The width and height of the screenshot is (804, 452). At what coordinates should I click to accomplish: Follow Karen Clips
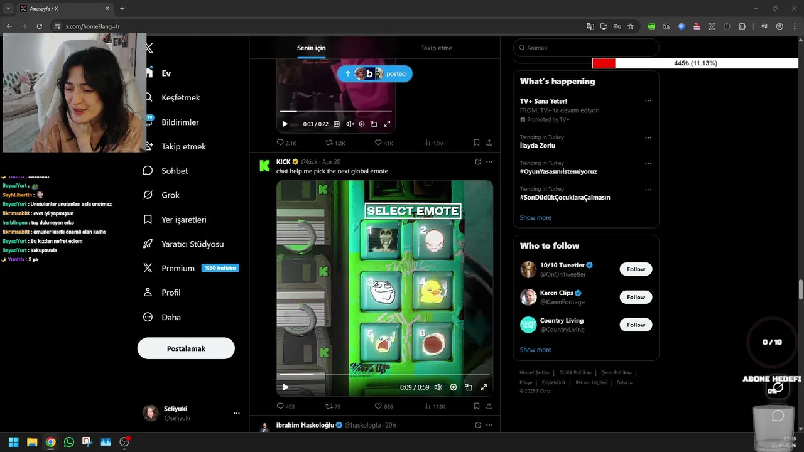click(636, 297)
